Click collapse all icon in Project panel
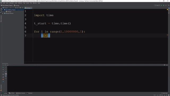 (18, 8)
